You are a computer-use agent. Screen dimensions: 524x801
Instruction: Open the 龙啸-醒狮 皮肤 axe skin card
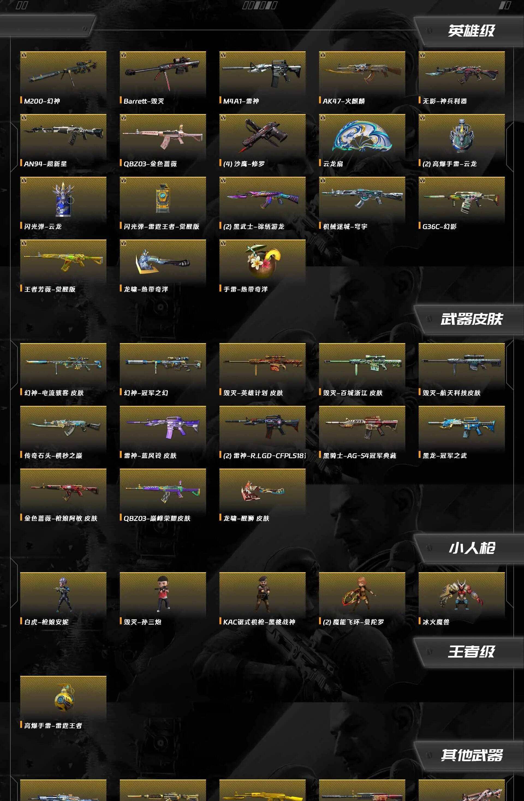pos(262,495)
